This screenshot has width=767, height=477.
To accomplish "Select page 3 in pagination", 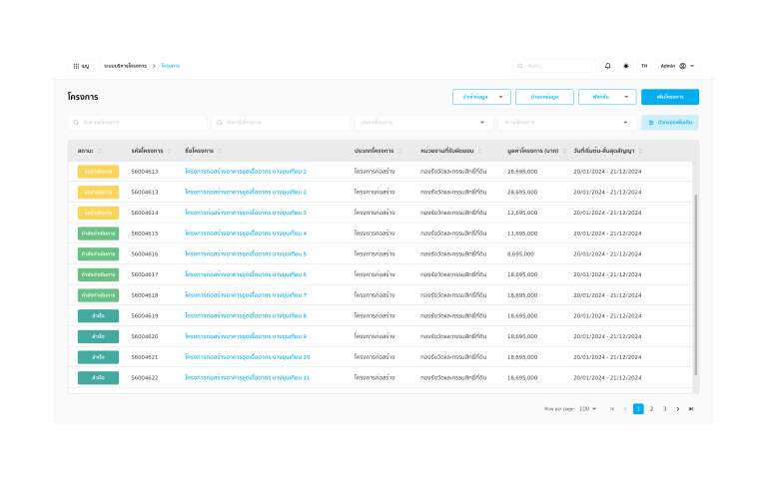I will point(665,409).
